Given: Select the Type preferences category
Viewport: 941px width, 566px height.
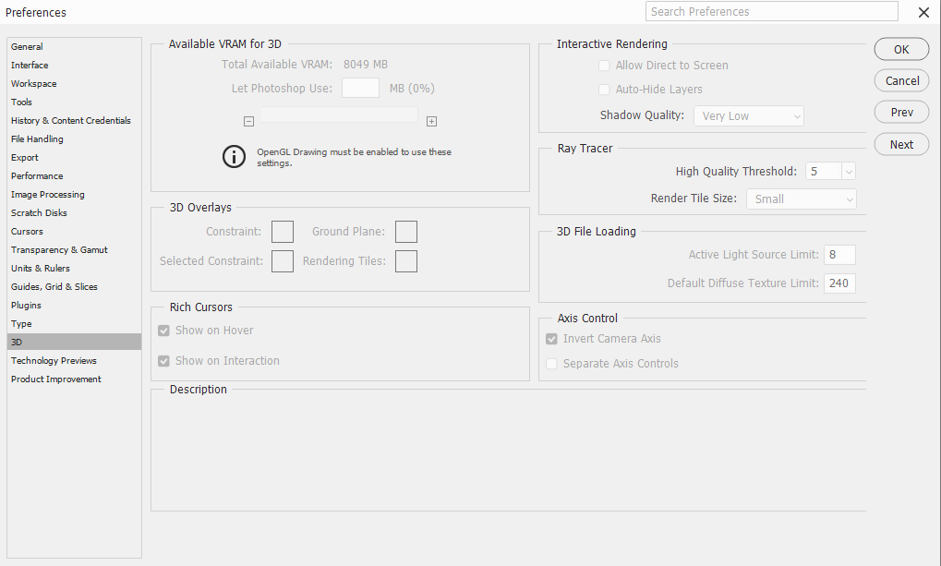Looking at the screenshot, I should 75,324.
